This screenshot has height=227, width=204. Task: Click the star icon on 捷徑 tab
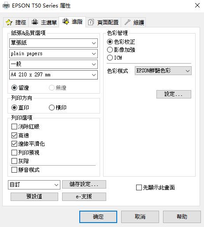tap(9, 23)
